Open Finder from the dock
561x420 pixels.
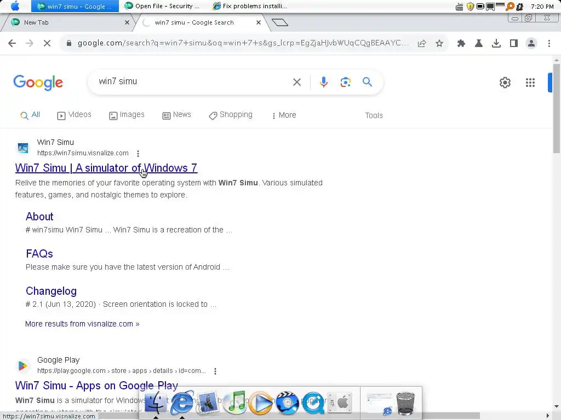tap(156, 403)
